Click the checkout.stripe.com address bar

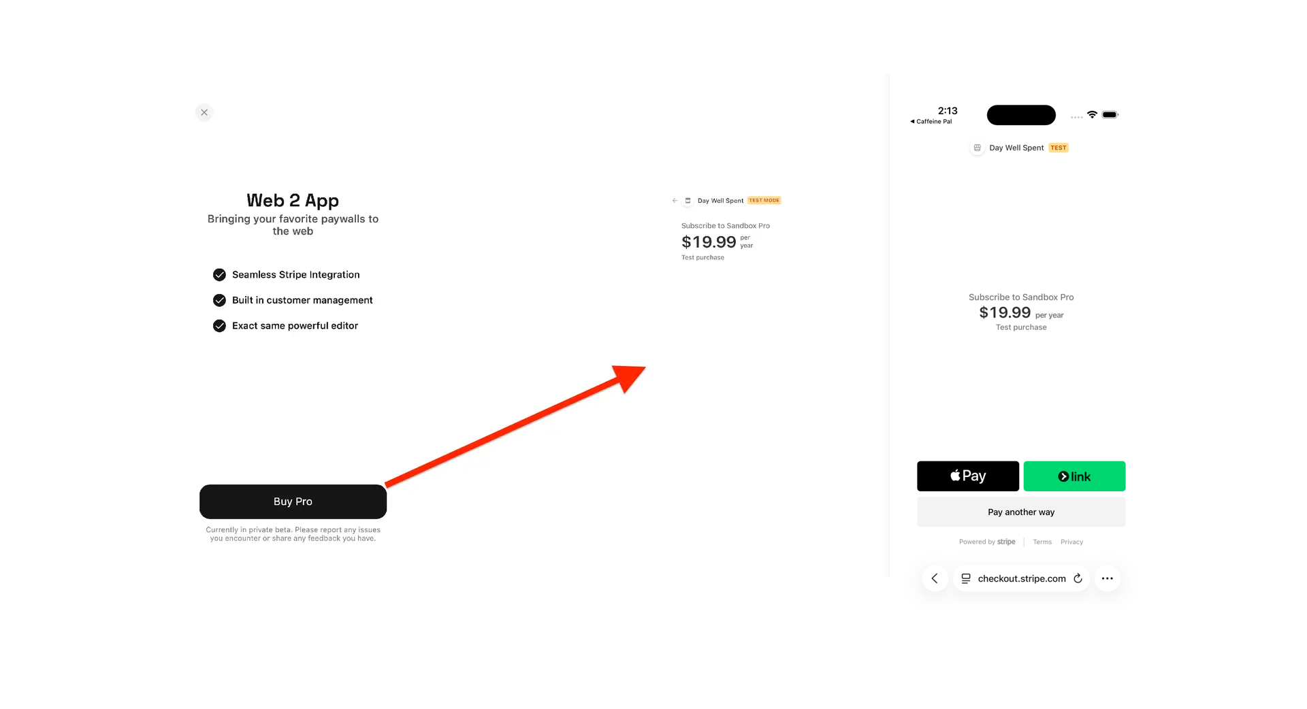click(1021, 578)
